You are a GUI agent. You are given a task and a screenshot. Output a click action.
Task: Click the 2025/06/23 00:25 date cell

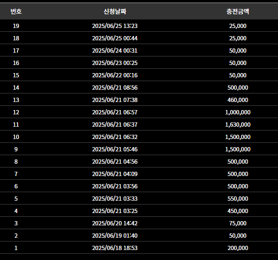115,63
